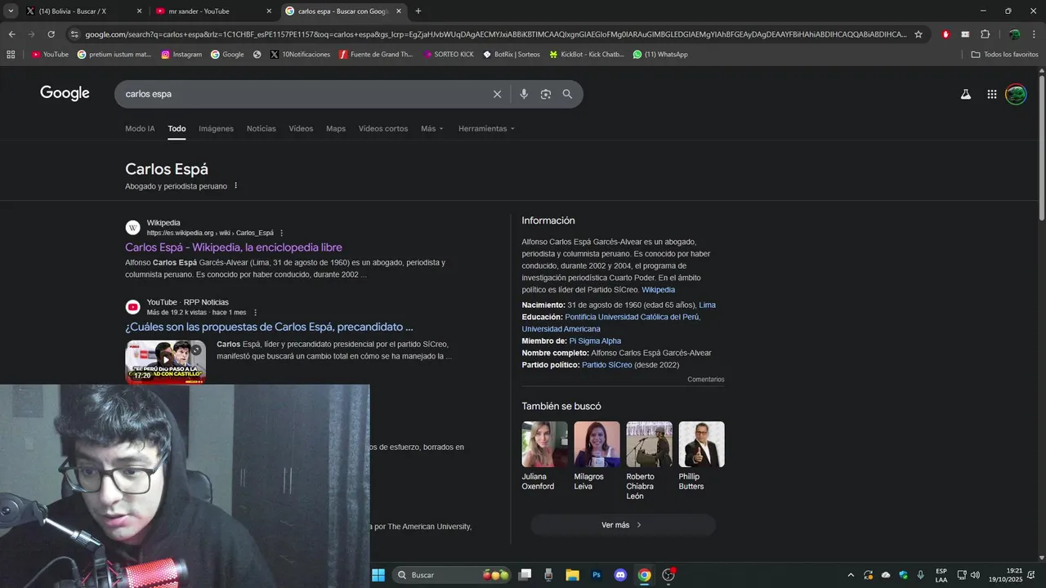Open a new browser tab
The height and width of the screenshot is (588, 1046).
coord(418,11)
